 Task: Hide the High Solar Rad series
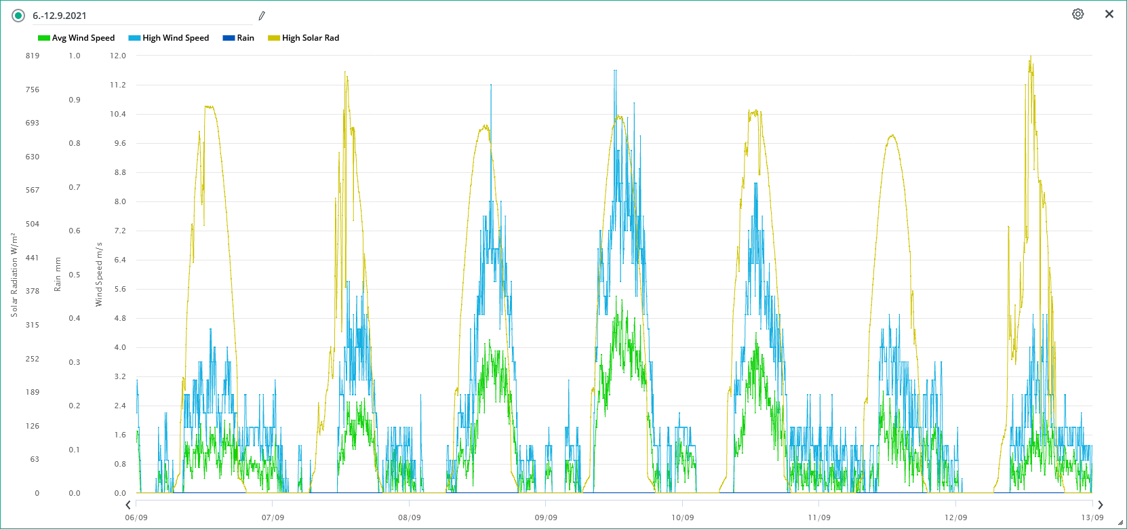coord(311,38)
